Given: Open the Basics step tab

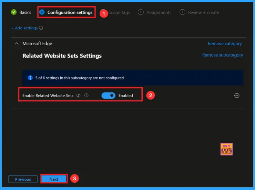Looking at the screenshot, I should pos(25,12).
